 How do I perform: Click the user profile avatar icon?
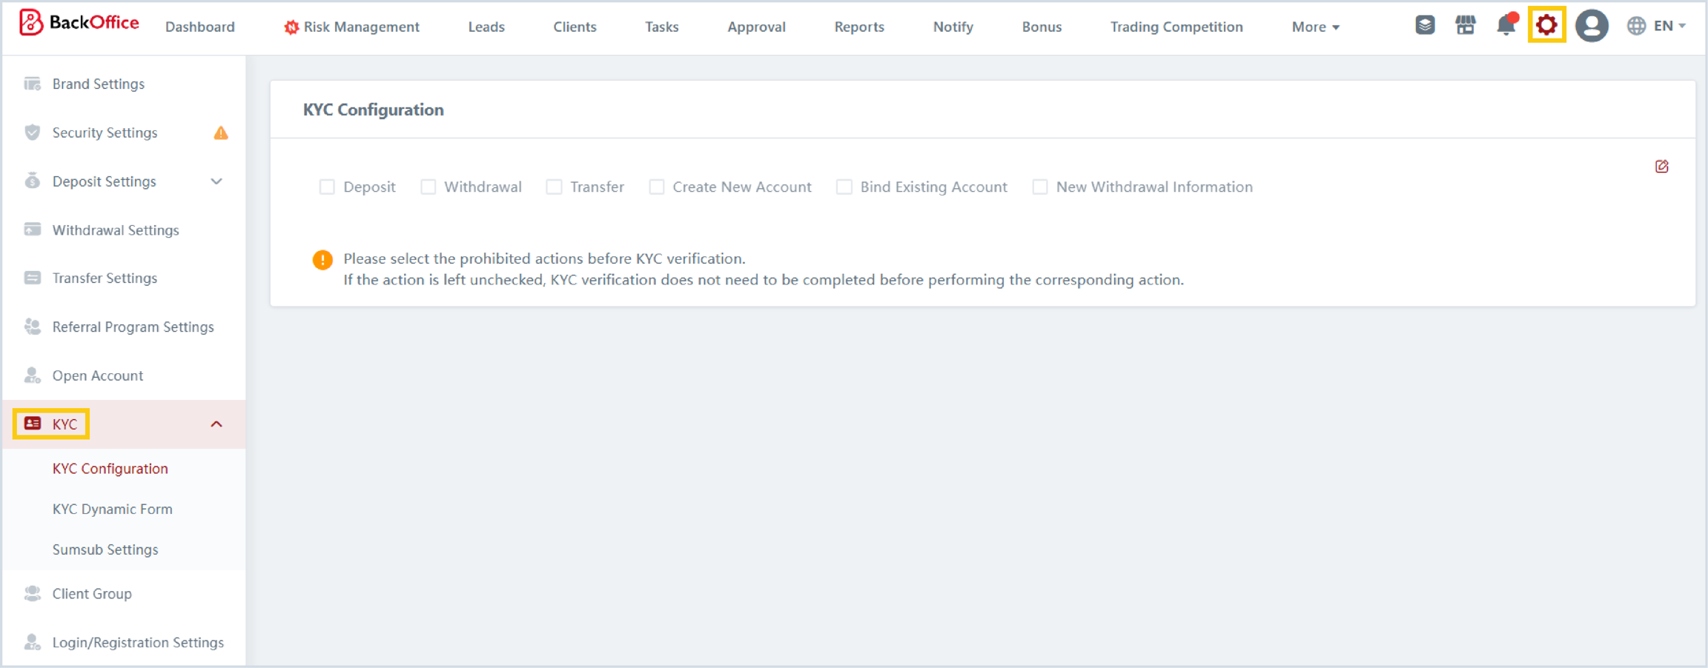click(x=1591, y=26)
